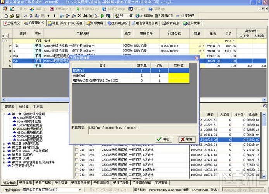Copy the selected budget row

[x=37, y=16]
